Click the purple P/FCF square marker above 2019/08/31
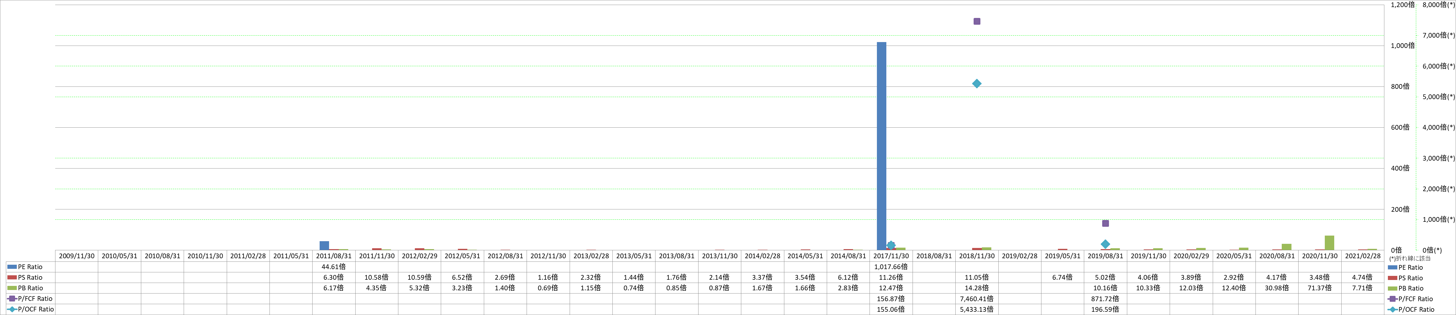 pos(1105,223)
